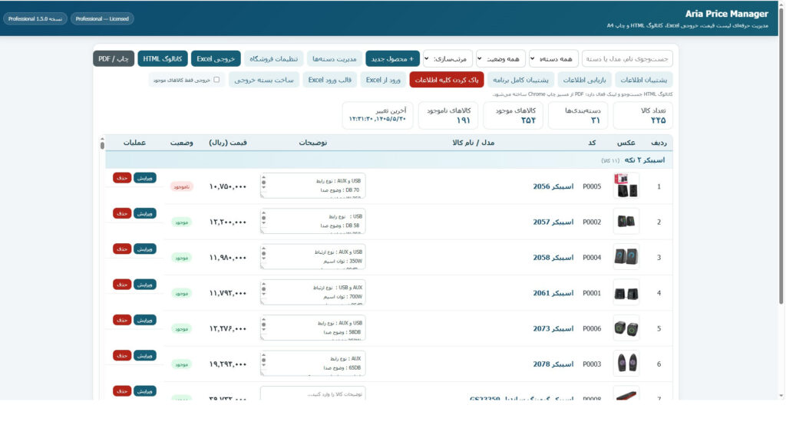Image resolution: width=786 pixels, height=438 pixels.
Task: Click the search field for name or model
Action: pyautogui.click(x=627, y=58)
